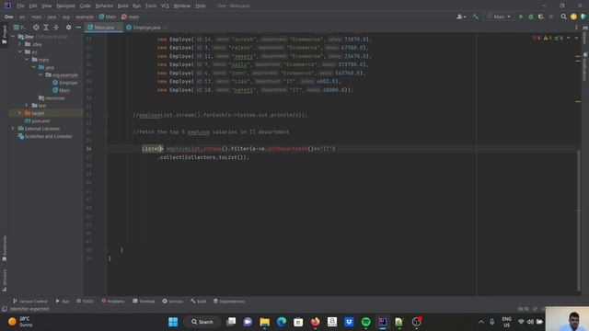Click Run with Coverage icon
The width and height of the screenshot is (589, 331).
tap(541, 17)
